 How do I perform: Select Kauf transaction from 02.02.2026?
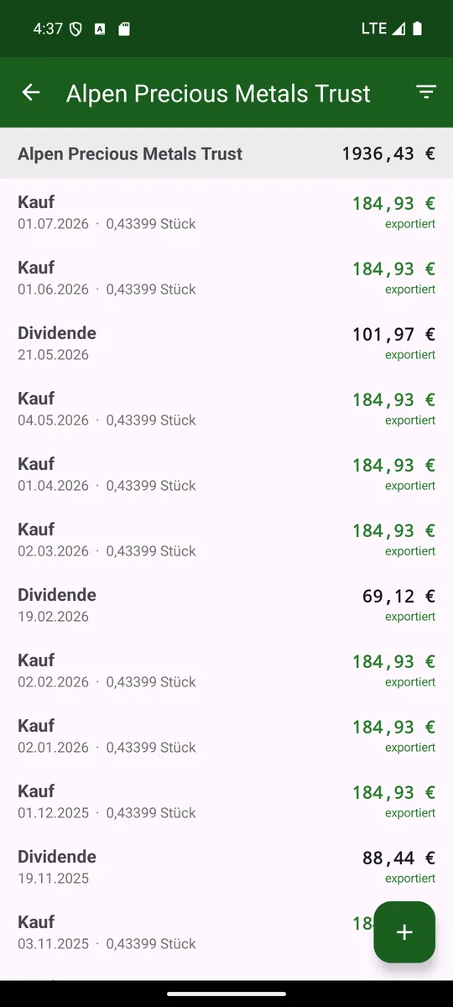(226, 670)
